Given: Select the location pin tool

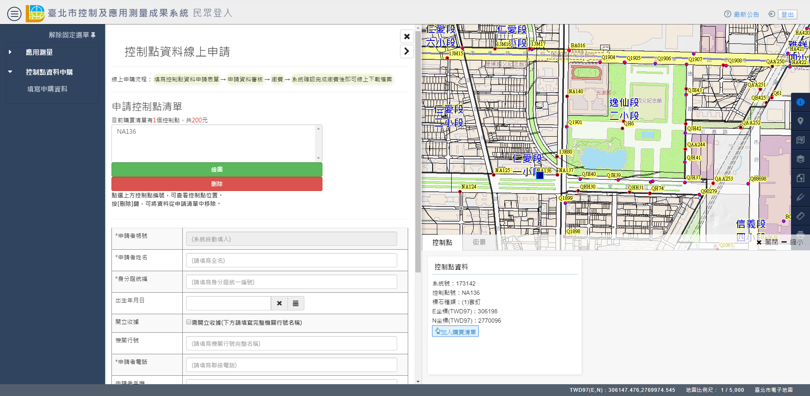Looking at the screenshot, I should click(x=800, y=121).
